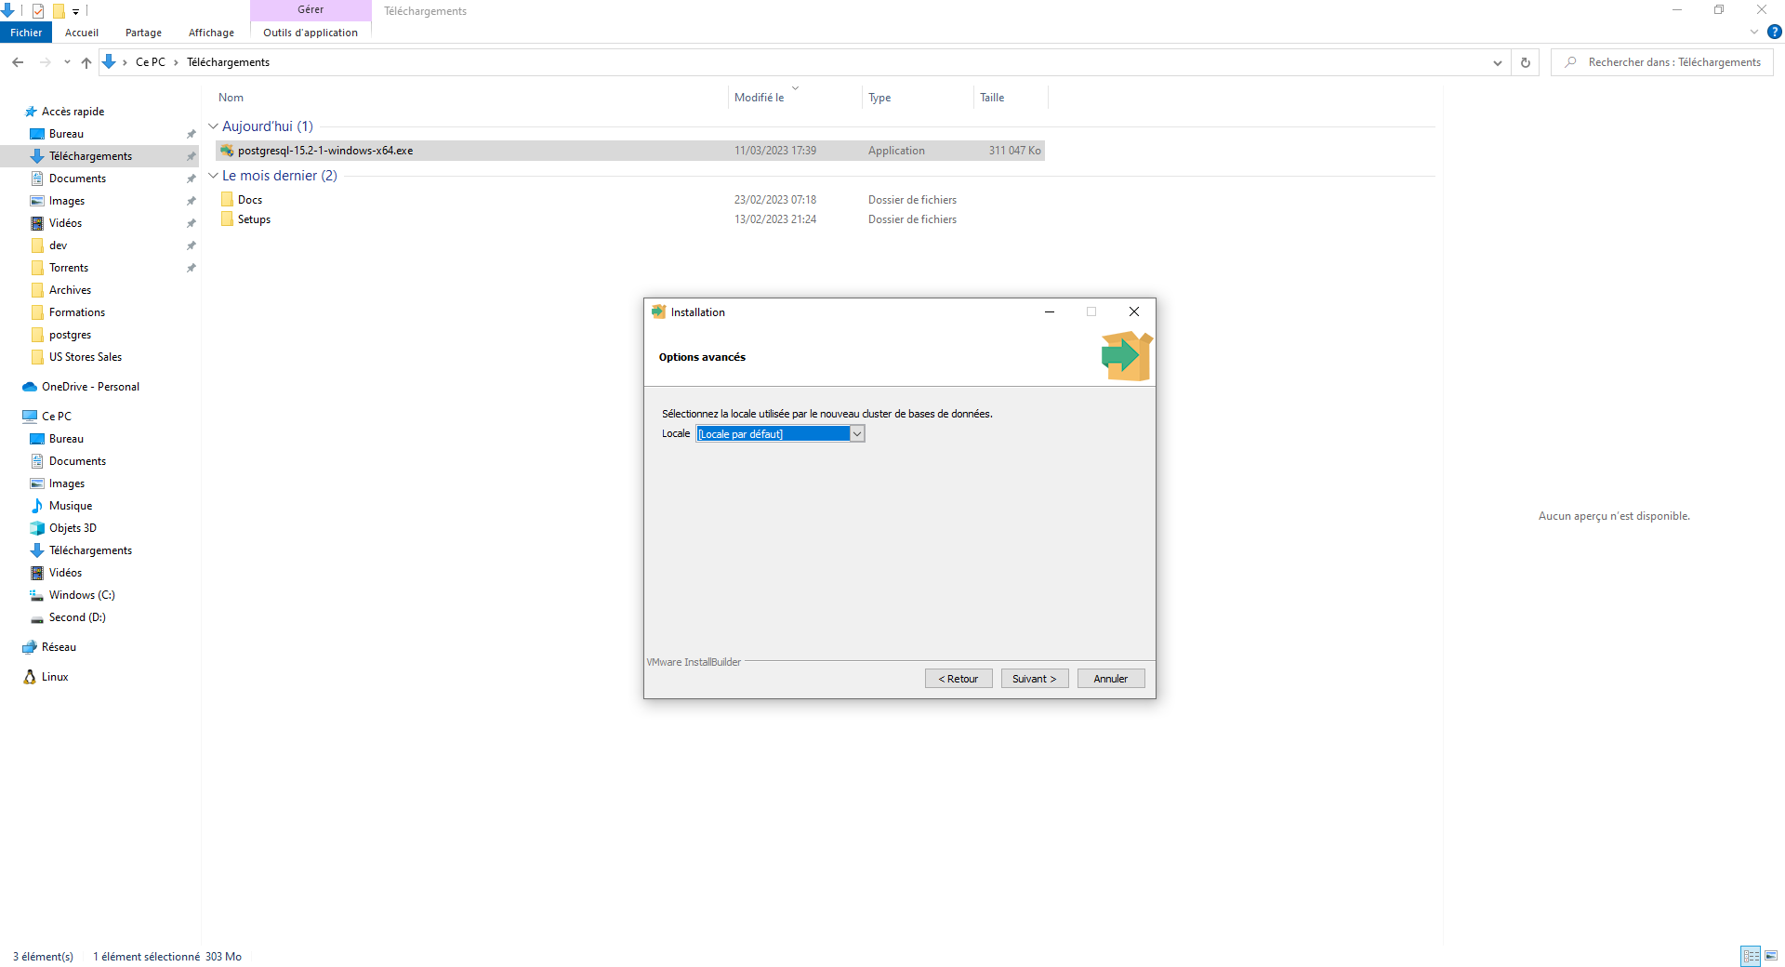Click Annuler button in installer
The image size is (1785, 967).
(1111, 679)
